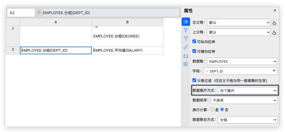This screenshot has width=285, height=132.
Task: Expand the 字段 DEPT_ID dropdown arrow
Action: [x=274, y=71]
